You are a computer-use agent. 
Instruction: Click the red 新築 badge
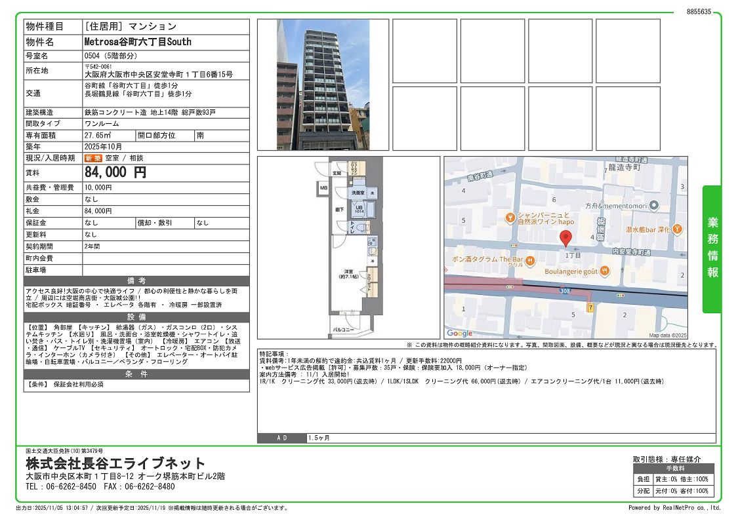92,158
